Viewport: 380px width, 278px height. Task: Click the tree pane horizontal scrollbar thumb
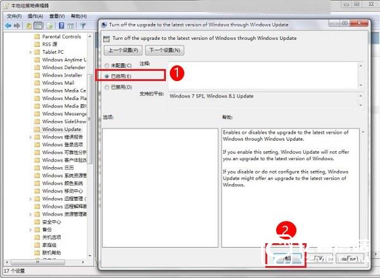point(38,262)
